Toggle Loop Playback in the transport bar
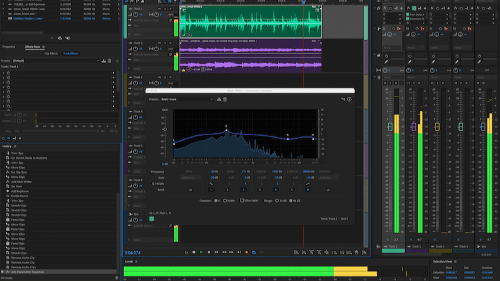Image resolution: width=500 pixels, height=281 pixels. 254,253
